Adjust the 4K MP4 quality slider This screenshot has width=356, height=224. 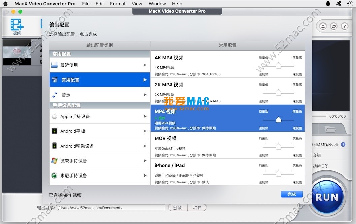(x=278, y=66)
